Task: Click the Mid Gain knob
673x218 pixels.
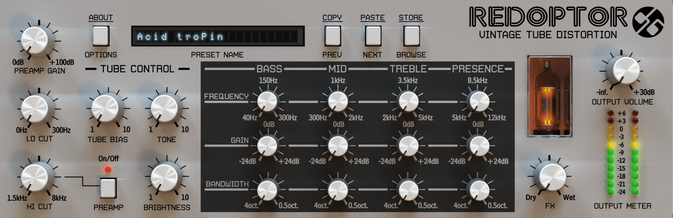Action: (338, 146)
